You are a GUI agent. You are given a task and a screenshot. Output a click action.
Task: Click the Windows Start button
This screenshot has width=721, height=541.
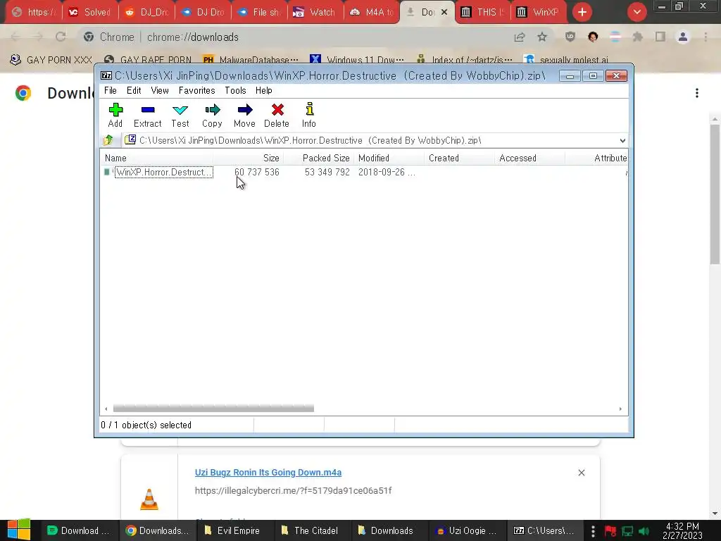pos(19,530)
